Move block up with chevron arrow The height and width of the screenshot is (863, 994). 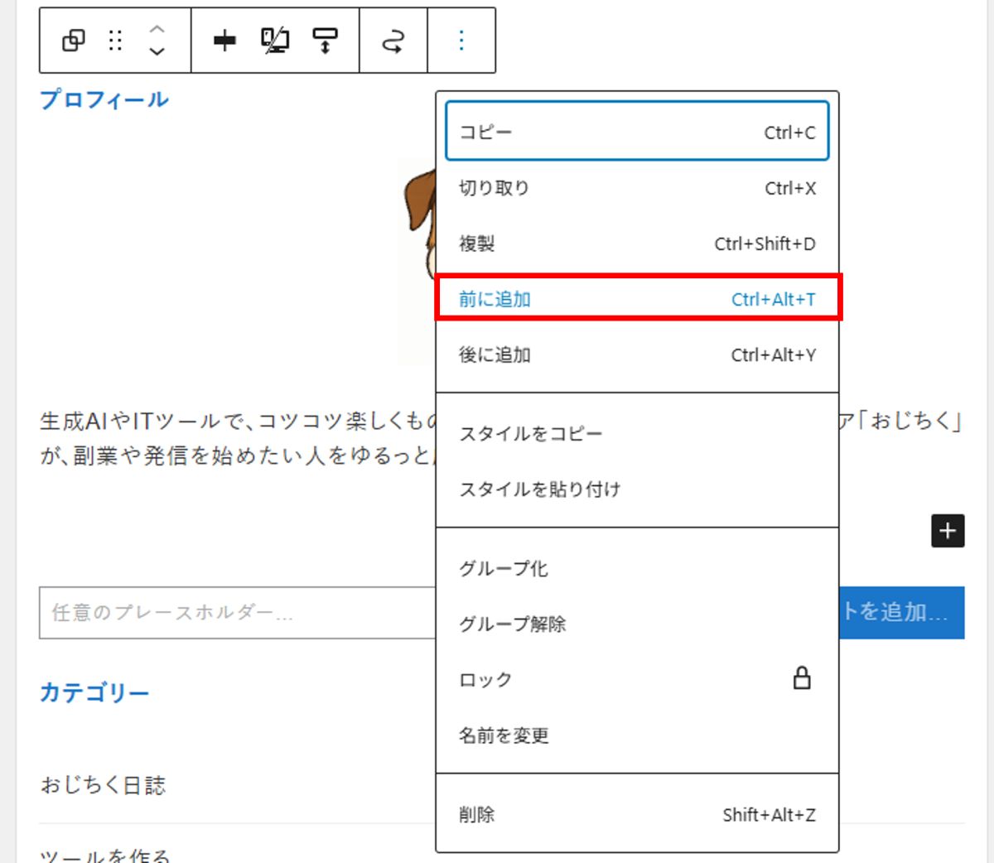(x=157, y=30)
